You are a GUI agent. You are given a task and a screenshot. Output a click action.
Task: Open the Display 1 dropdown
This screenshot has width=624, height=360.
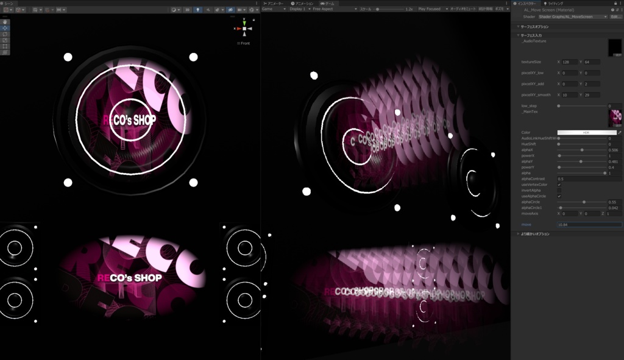pos(300,9)
